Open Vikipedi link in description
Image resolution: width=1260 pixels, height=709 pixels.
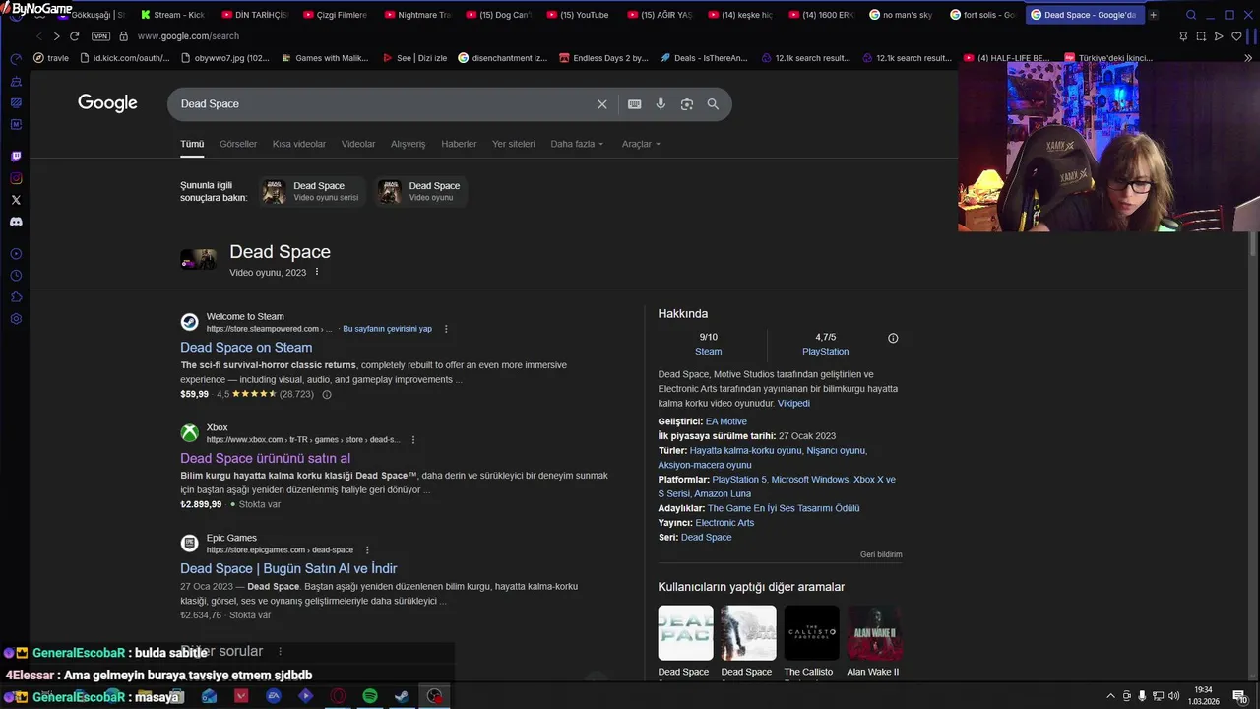click(793, 404)
